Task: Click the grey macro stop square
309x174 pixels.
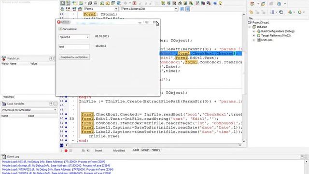Action: pos(70,151)
